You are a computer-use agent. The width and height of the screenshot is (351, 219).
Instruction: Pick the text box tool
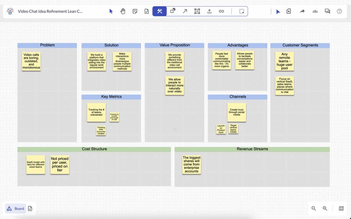[197, 11]
